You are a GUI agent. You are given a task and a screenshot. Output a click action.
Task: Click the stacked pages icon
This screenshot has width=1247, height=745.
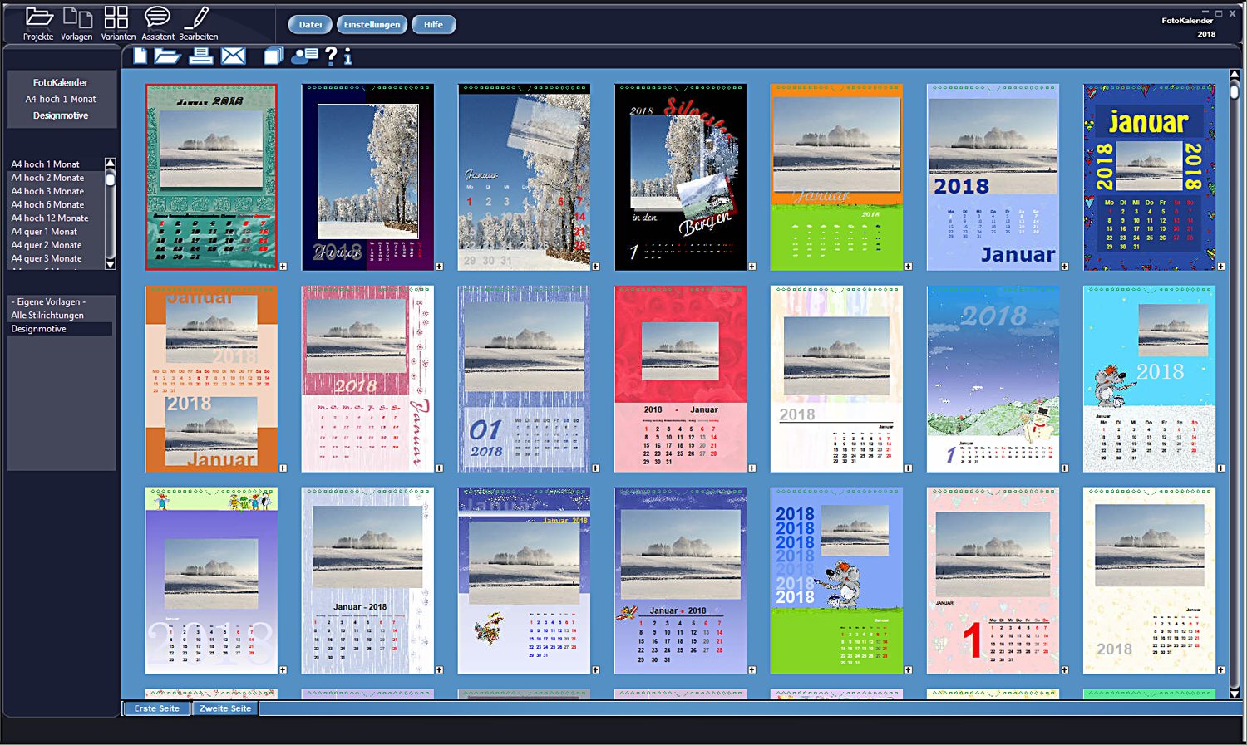pyautogui.click(x=274, y=56)
